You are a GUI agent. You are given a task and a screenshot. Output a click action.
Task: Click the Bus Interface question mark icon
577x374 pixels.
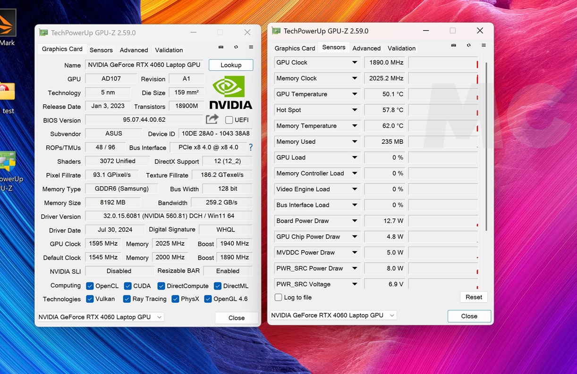[x=251, y=147]
